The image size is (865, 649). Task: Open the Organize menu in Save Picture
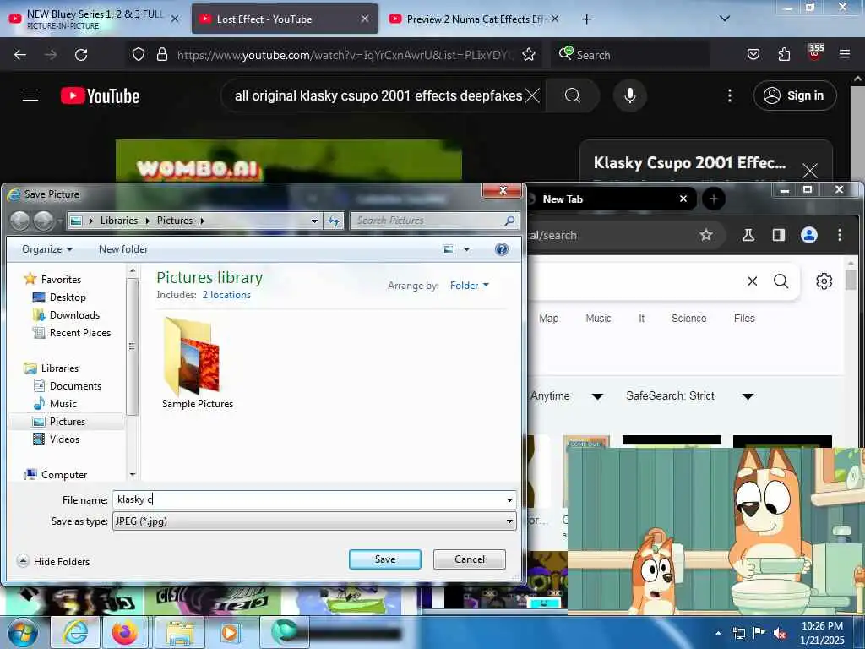click(47, 249)
